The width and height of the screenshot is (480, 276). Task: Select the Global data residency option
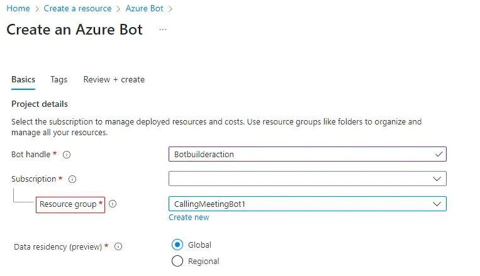click(x=177, y=245)
